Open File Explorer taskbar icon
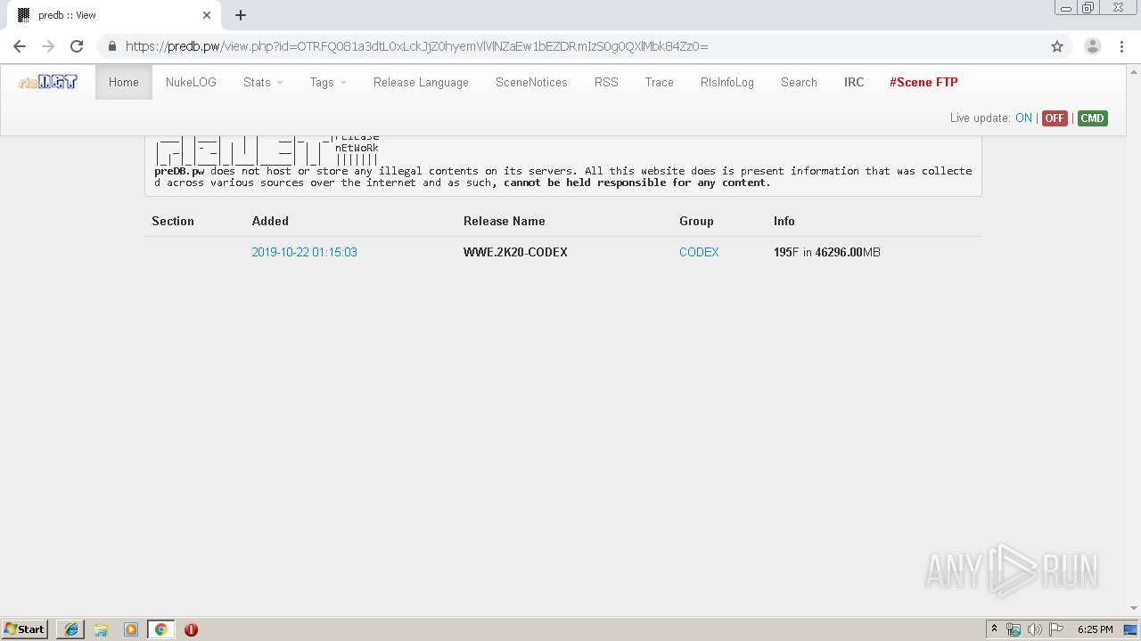The image size is (1141, 641). 101,629
